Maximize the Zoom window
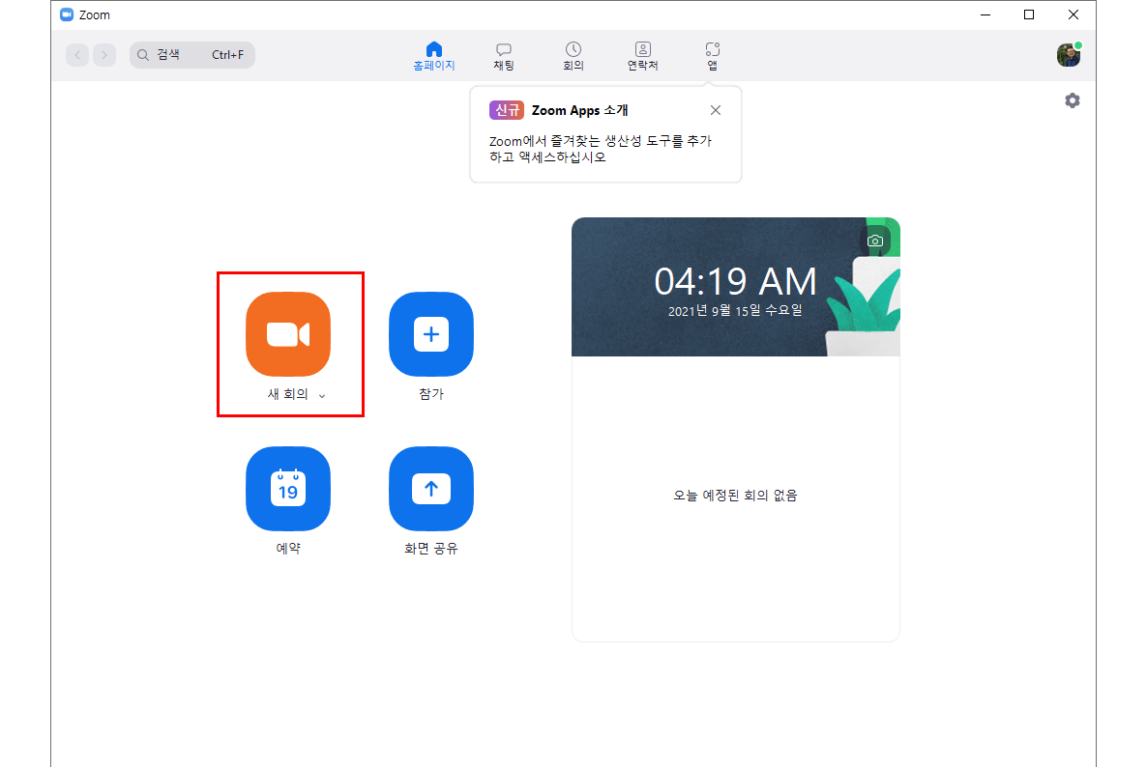 click(1029, 14)
